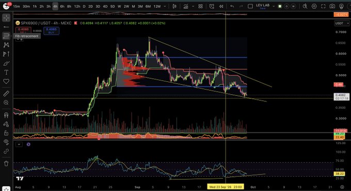This screenshot has width=351, height=191.
Task: Click the purple indicator icon in lower pane
Action: 28,144
